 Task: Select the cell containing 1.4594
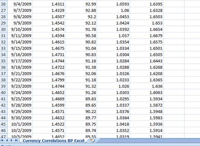click(x=49, y=36)
